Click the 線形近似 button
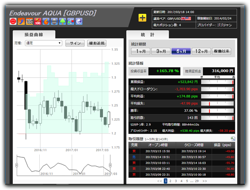Image resolution: width=250 pixels, height=190 pixels. (97, 43)
